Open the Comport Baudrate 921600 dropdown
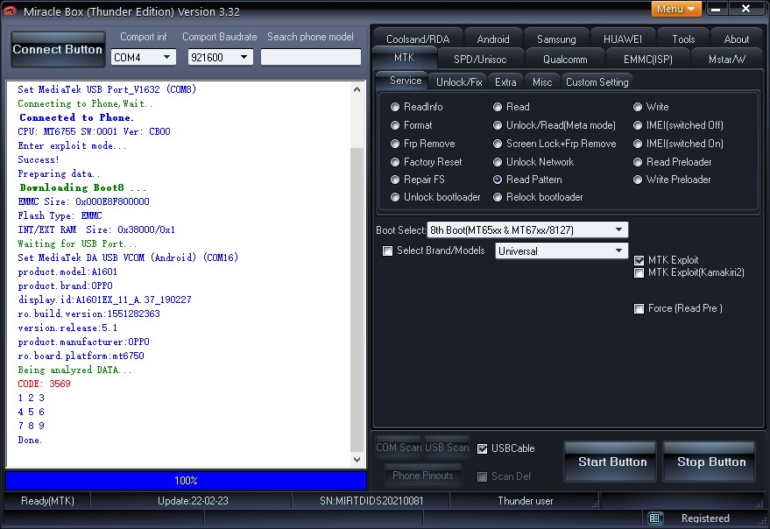This screenshot has height=529, width=770. click(x=220, y=58)
